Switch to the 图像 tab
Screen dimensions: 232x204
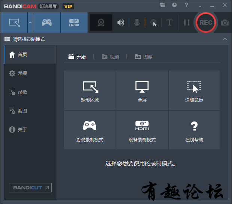(x=144, y=57)
